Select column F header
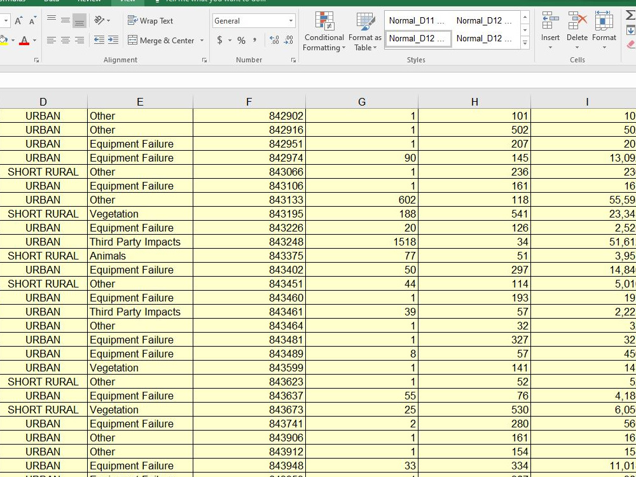 (x=249, y=102)
